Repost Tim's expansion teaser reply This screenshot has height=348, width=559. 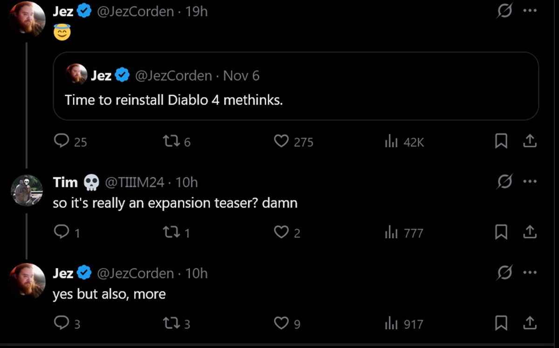169,232
